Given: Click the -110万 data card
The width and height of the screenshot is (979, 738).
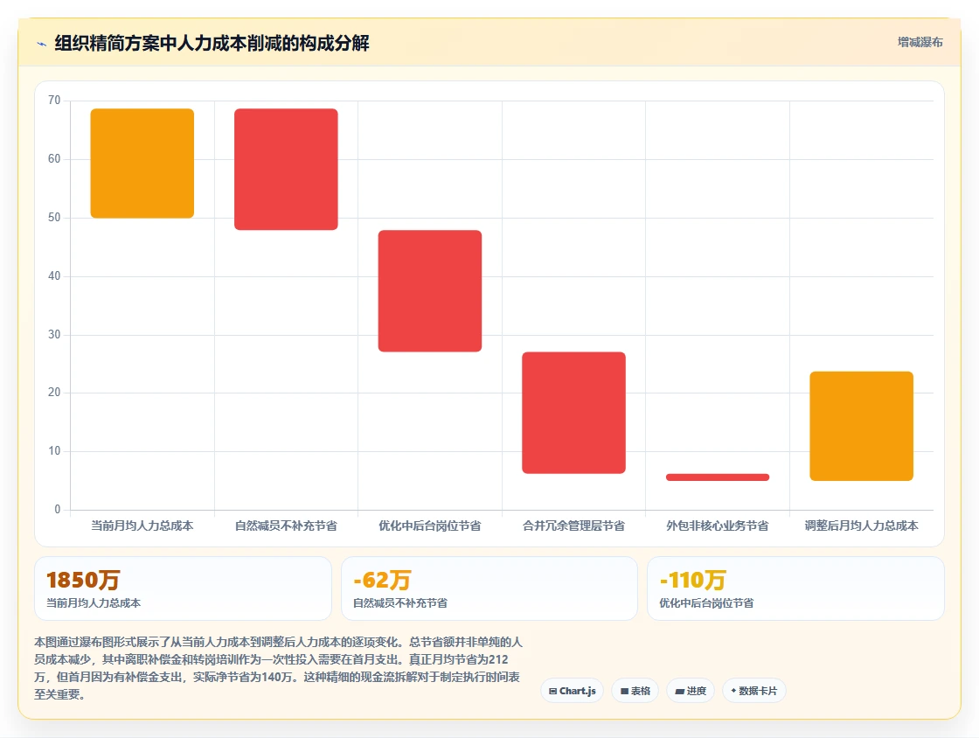Looking at the screenshot, I should [x=795, y=588].
